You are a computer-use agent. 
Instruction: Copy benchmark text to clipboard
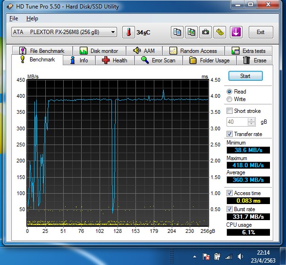(x=177, y=32)
